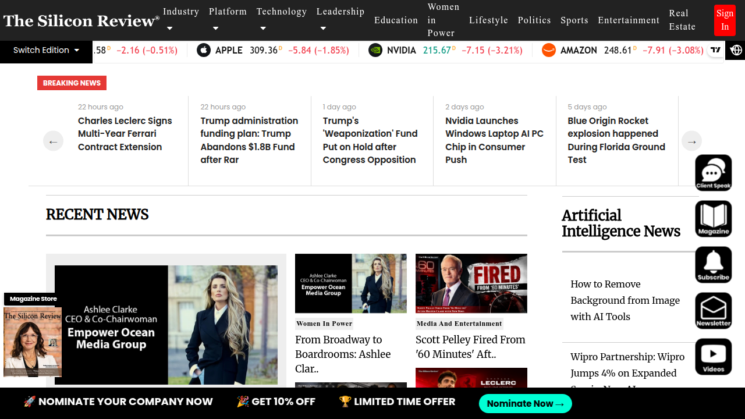745x419 pixels.
Task: Open the Sports section
Action: coord(574,20)
